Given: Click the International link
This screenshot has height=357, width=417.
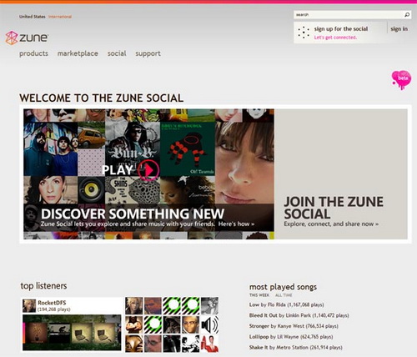Looking at the screenshot, I should pyautogui.click(x=60, y=17).
